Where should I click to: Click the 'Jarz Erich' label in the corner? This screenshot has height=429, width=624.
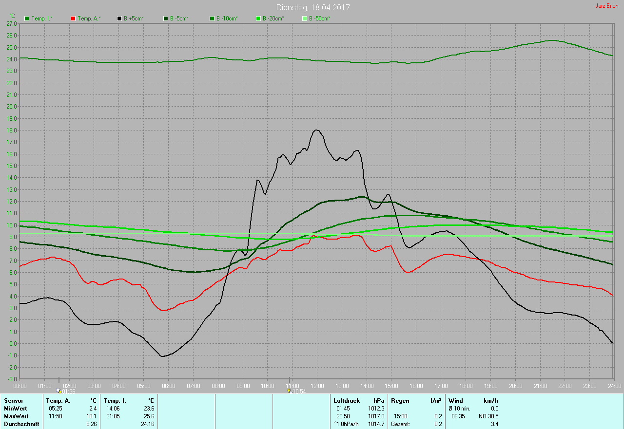pyautogui.click(x=607, y=6)
